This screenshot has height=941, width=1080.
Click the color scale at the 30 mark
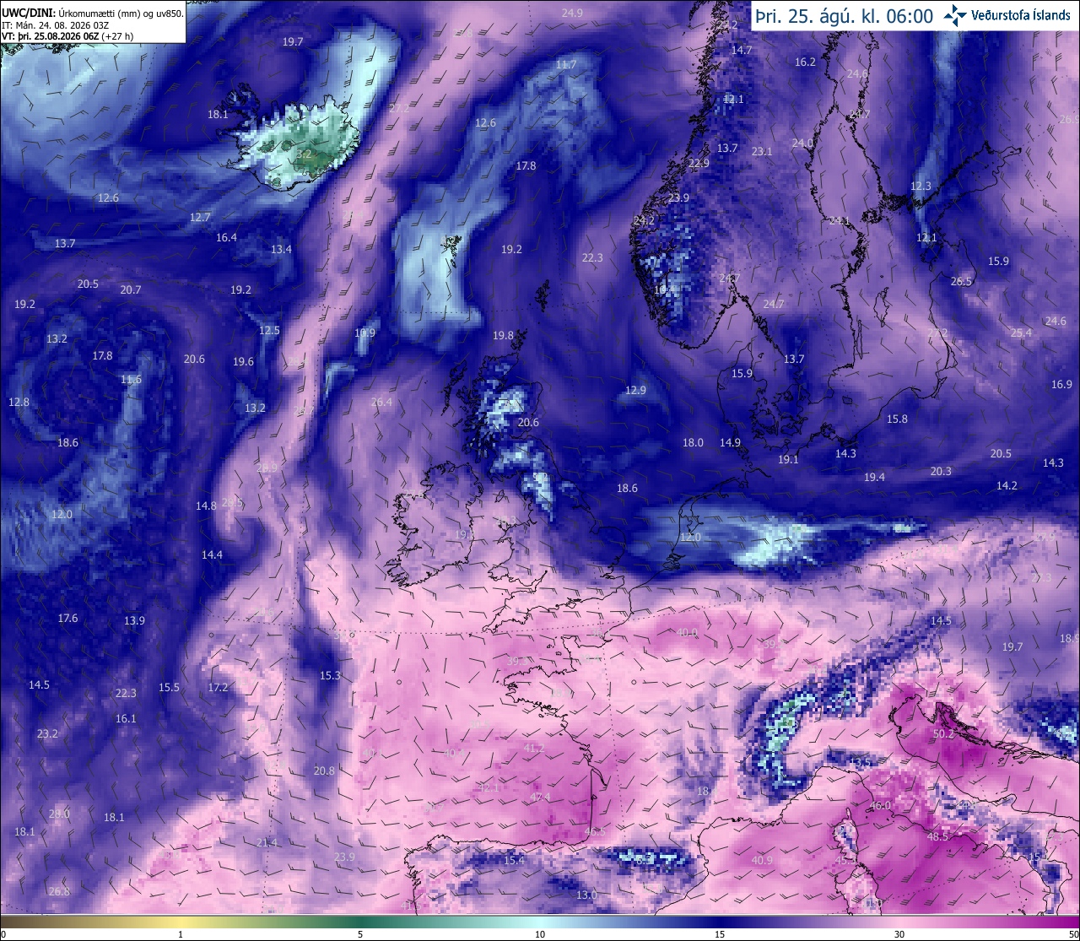tap(899, 927)
